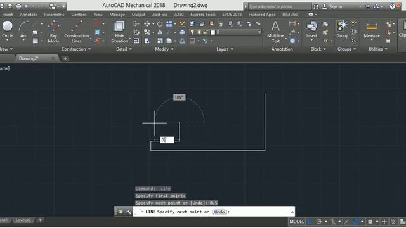Expand the Groups panel
Viewport: 406px width, 228px height.
(x=347, y=49)
